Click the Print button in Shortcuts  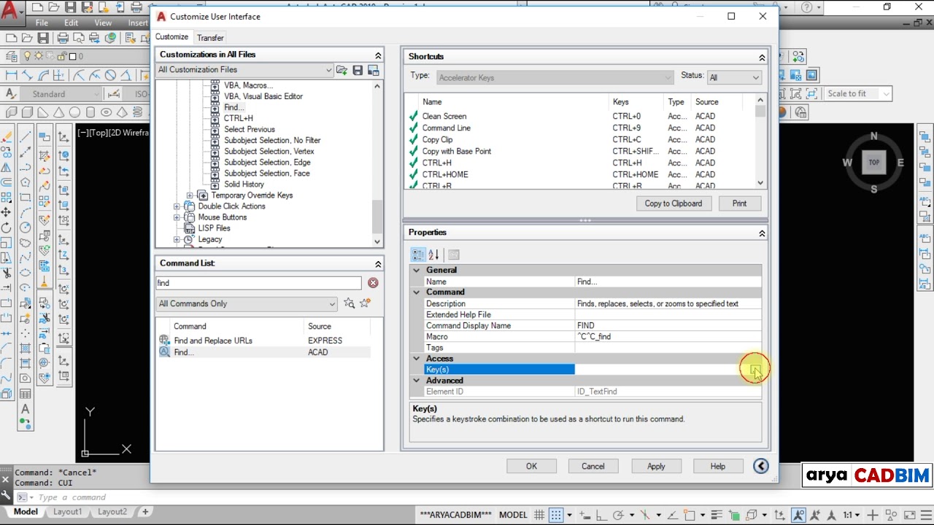tap(739, 203)
